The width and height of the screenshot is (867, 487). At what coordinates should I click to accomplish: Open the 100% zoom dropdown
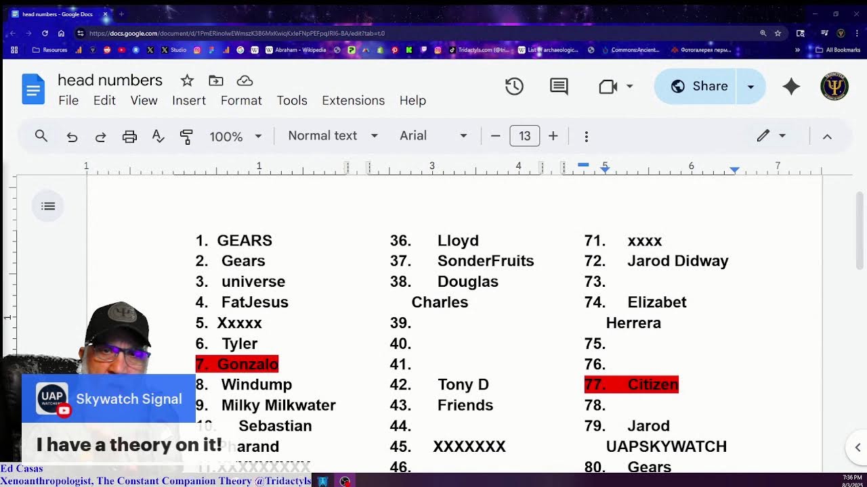click(x=235, y=137)
